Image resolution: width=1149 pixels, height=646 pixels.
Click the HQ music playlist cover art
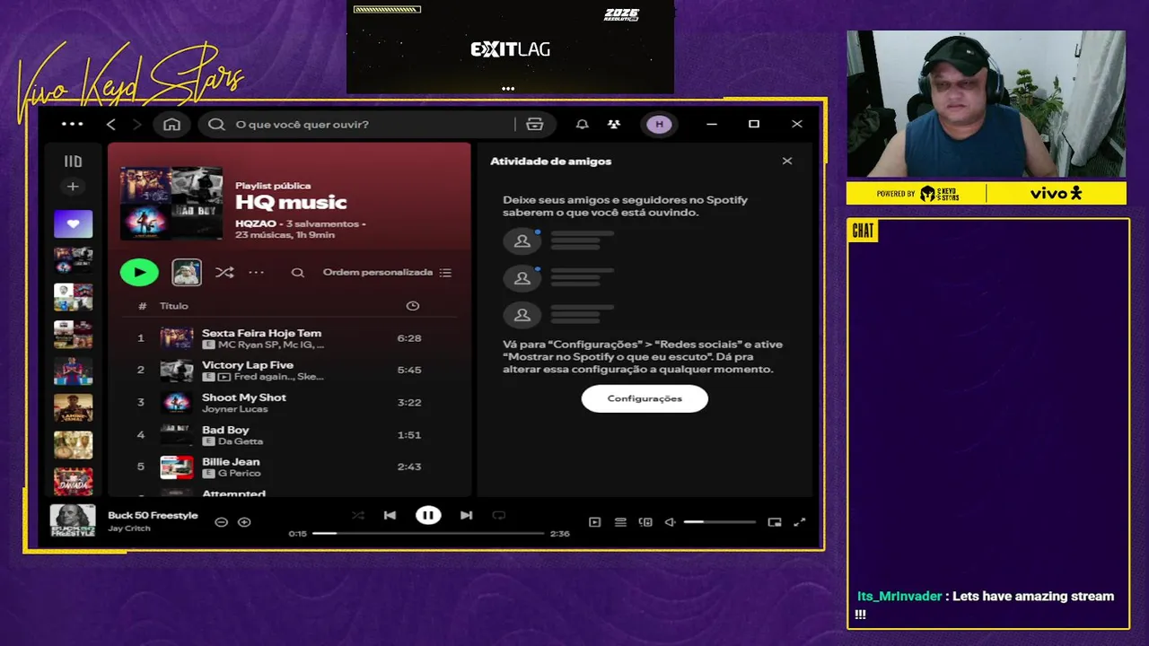coord(171,202)
